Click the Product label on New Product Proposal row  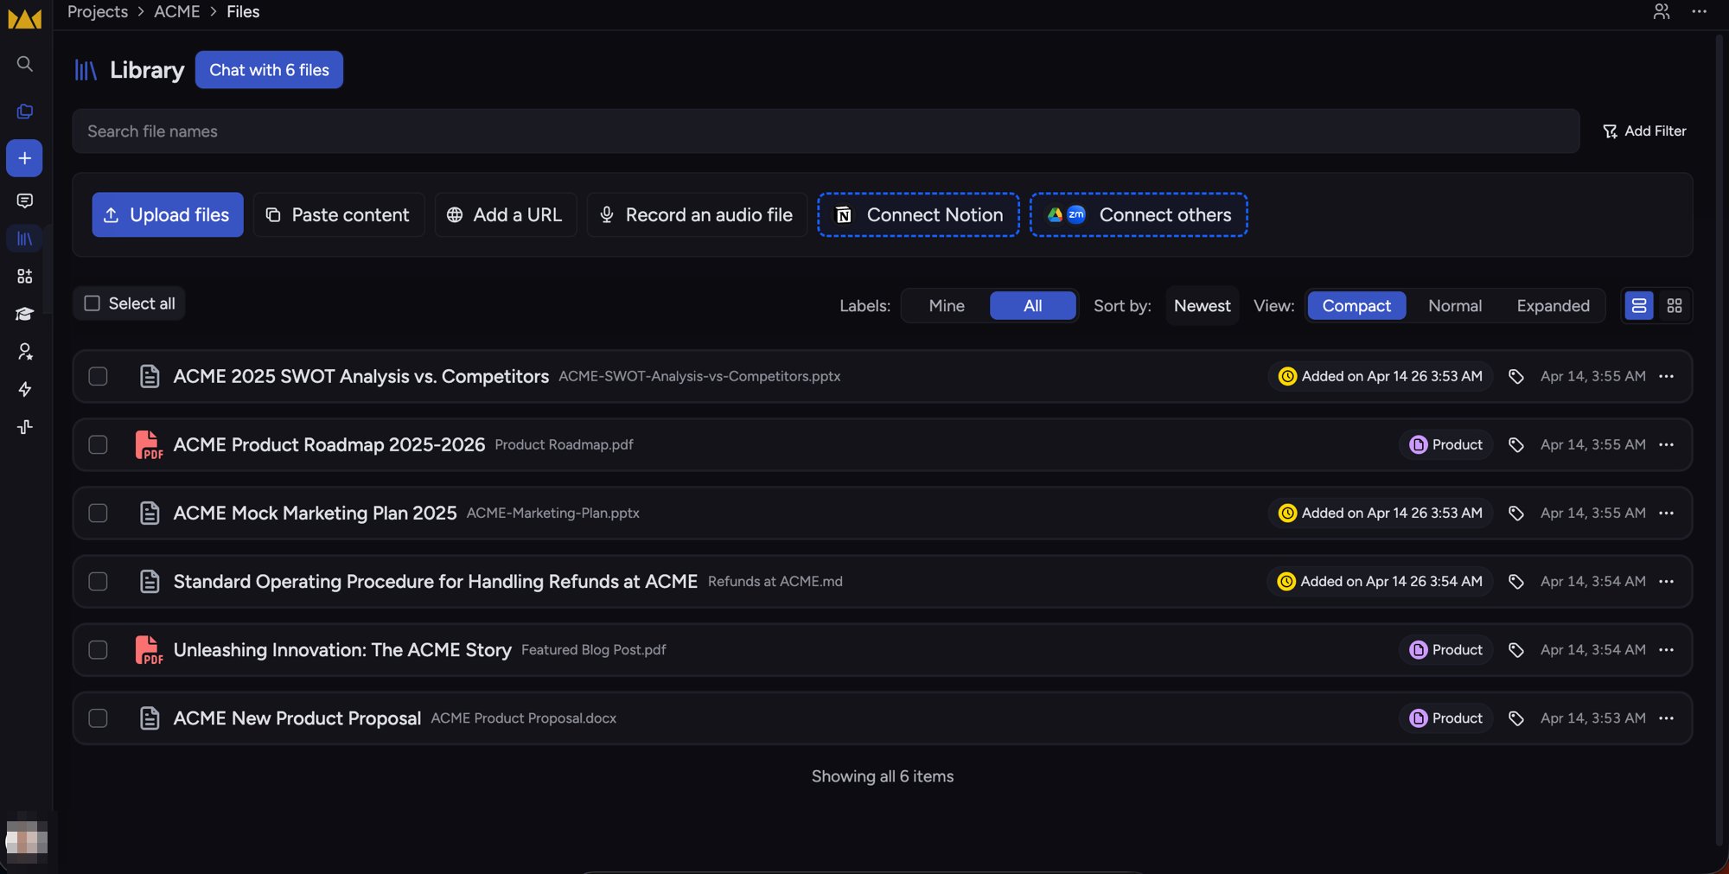coord(1445,718)
